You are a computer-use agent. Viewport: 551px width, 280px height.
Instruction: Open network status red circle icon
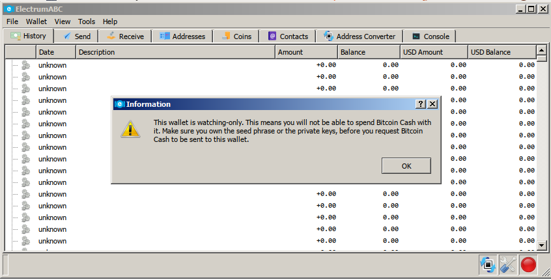(x=528, y=264)
